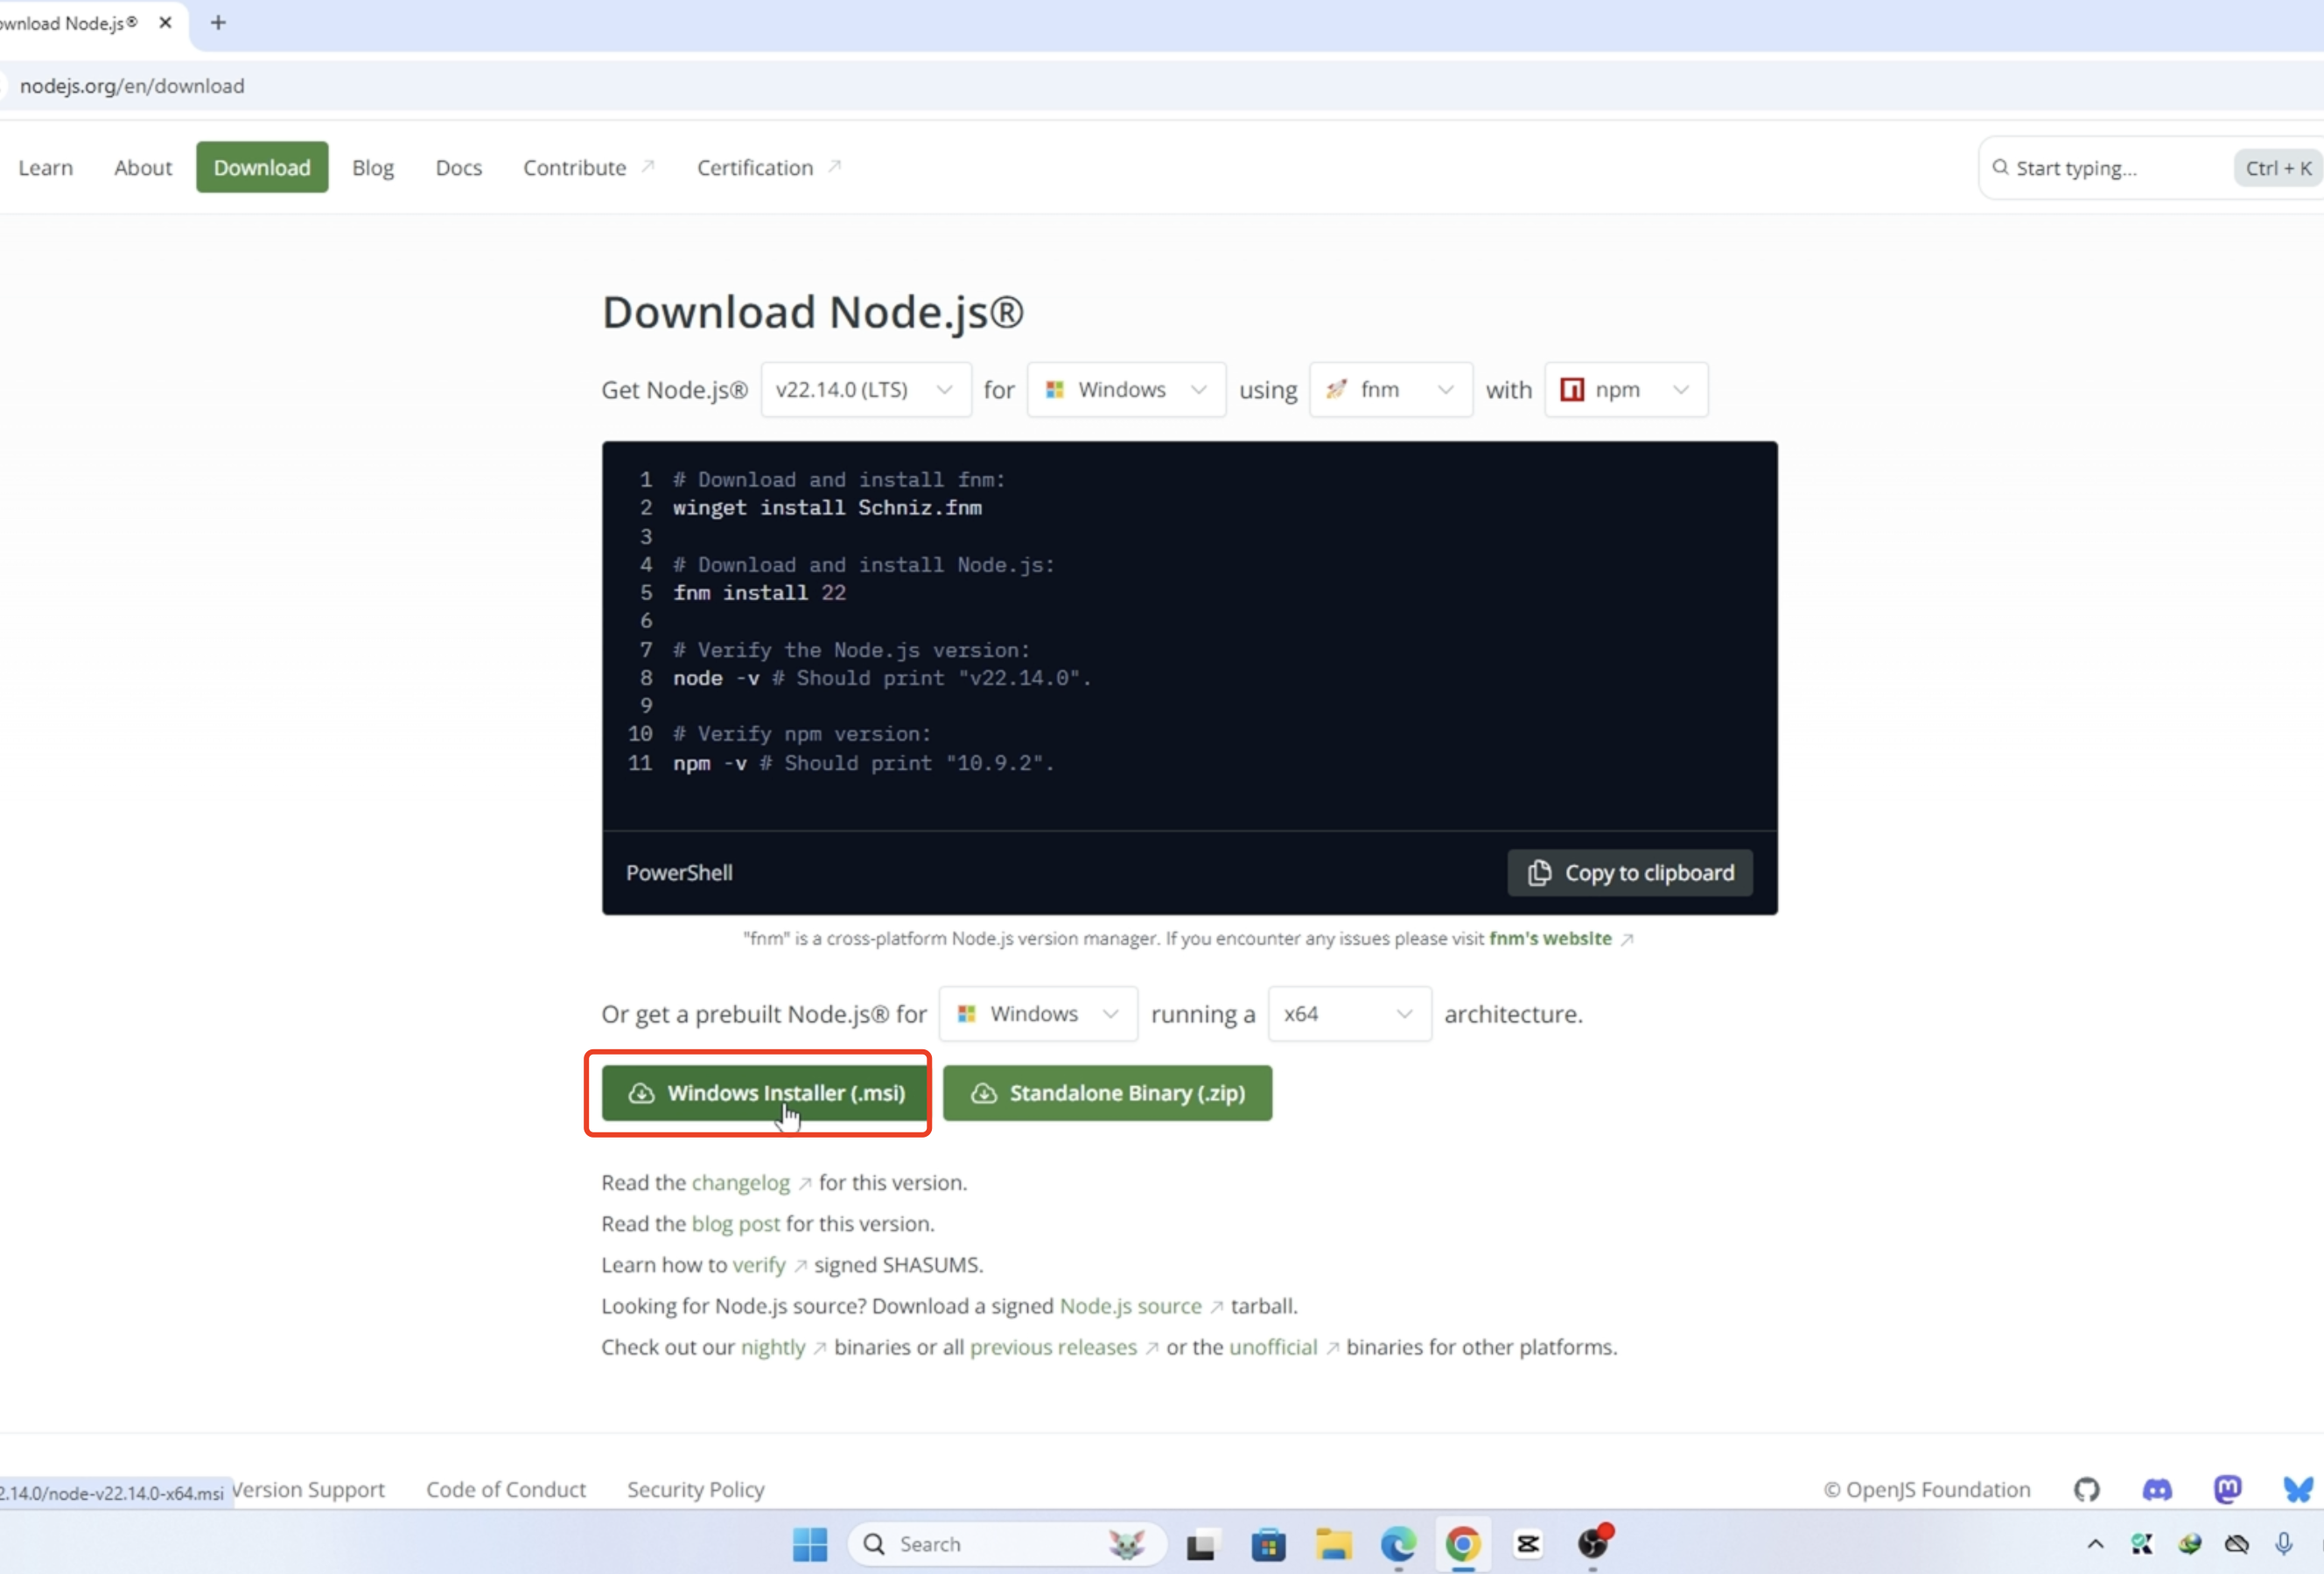Expand the npm package manager dropdown
The height and width of the screenshot is (1574, 2324).
tap(1625, 390)
